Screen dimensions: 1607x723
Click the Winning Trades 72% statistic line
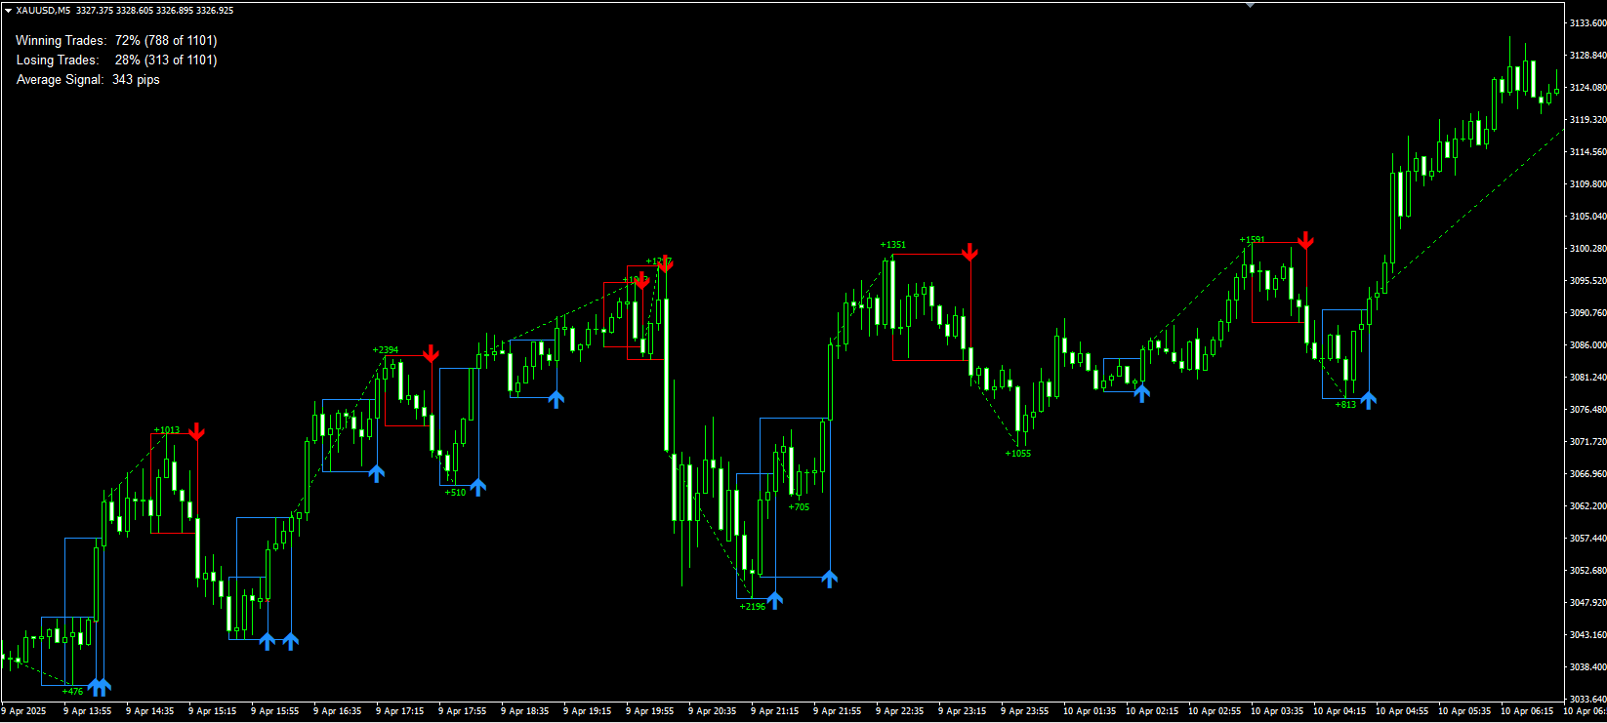pos(116,40)
